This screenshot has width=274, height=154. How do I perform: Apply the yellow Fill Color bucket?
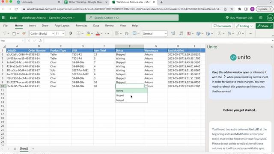tap(88, 33)
